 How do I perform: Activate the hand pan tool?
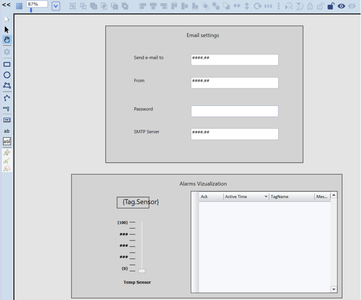[7, 40]
